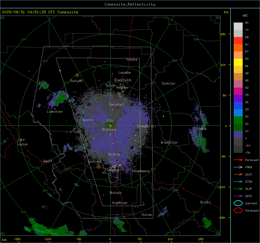Click the light gray 80 dBZ swatch
This screenshot has width=260, height=243.
point(238,26)
